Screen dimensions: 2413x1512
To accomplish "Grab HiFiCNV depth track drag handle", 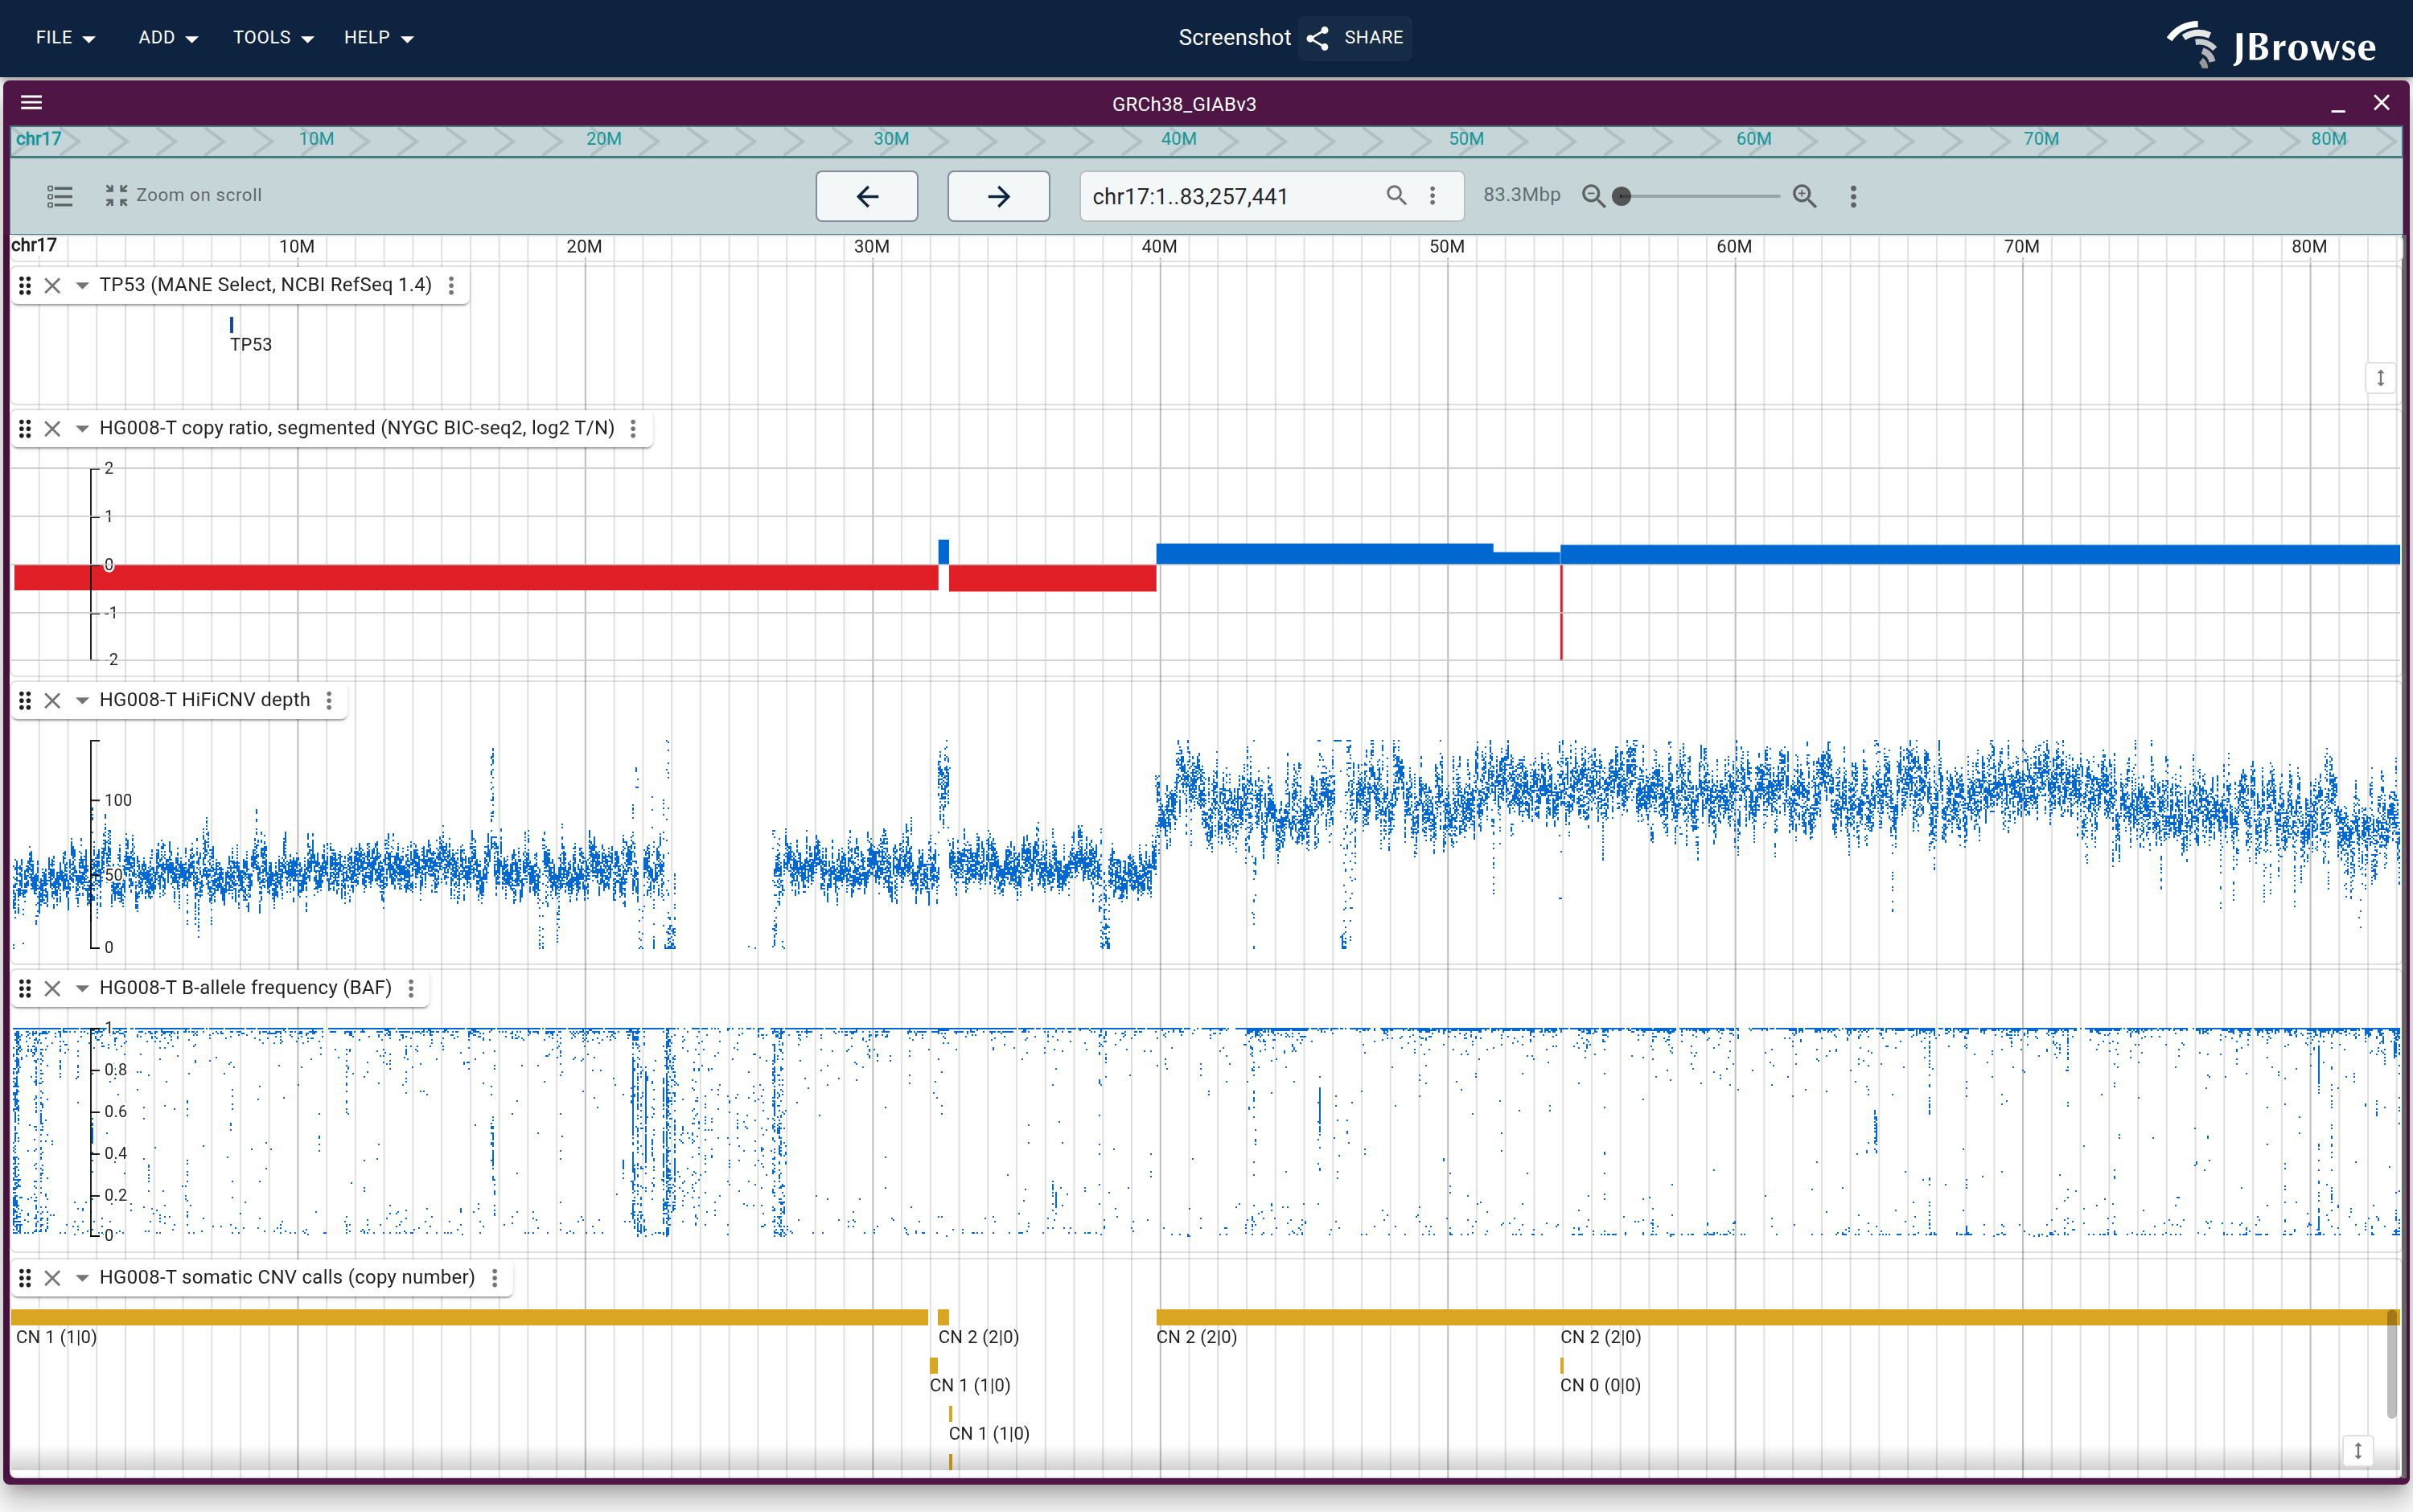I will click(x=25, y=701).
